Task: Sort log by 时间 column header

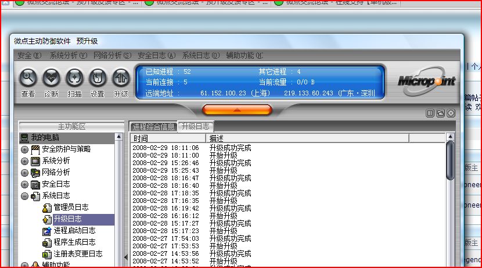Action: click(168, 138)
